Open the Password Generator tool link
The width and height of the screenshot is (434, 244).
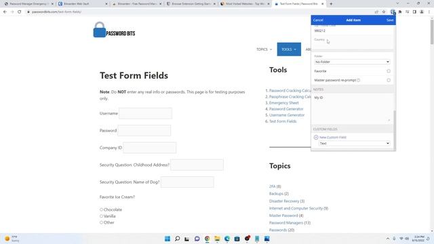(x=286, y=109)
